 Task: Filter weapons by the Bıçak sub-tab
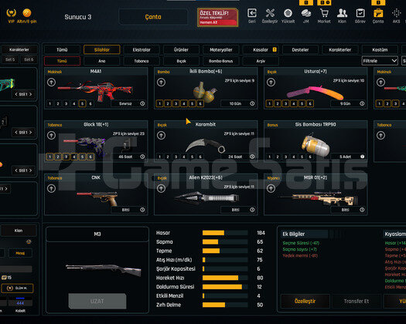(181, 61)
